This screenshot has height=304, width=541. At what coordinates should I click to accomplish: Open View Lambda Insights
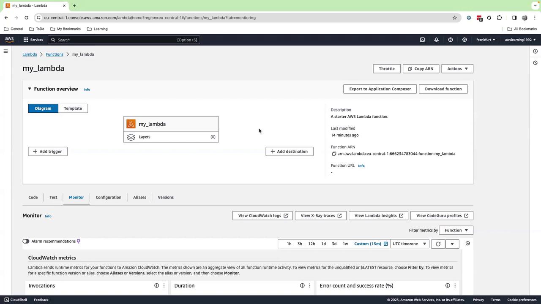pyautogui.click(x=379, y=216)
